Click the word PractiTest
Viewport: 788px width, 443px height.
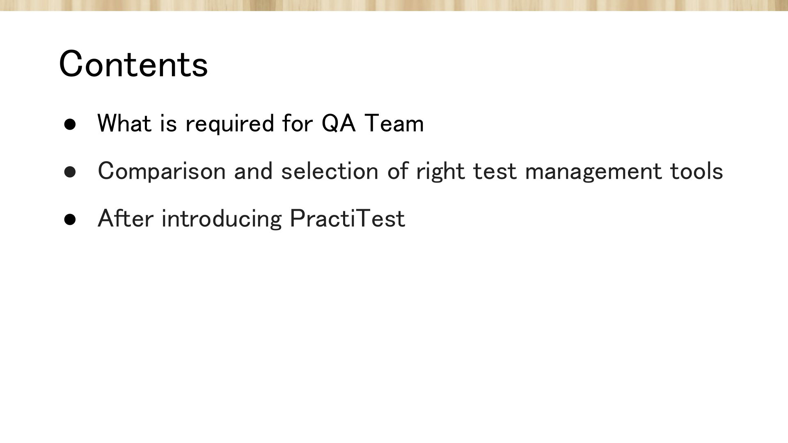(347, 218)
